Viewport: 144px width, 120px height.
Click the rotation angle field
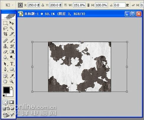click(120, 5)
